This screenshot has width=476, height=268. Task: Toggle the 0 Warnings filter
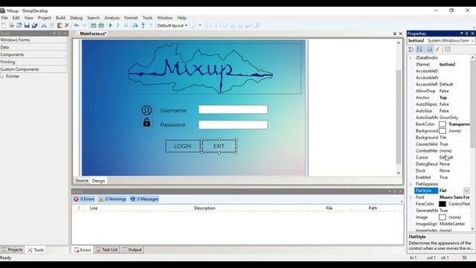pos(112,199)
